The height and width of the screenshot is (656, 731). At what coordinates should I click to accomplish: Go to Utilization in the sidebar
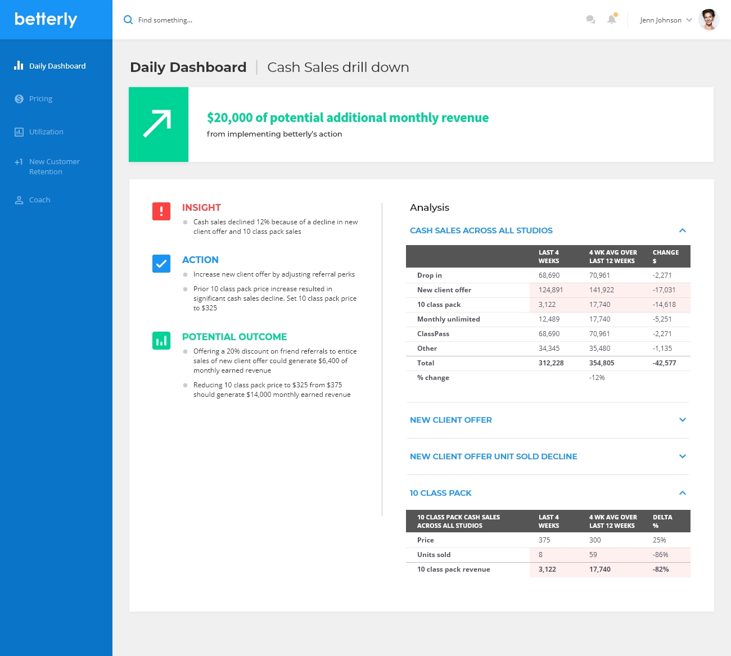[46, 132]
